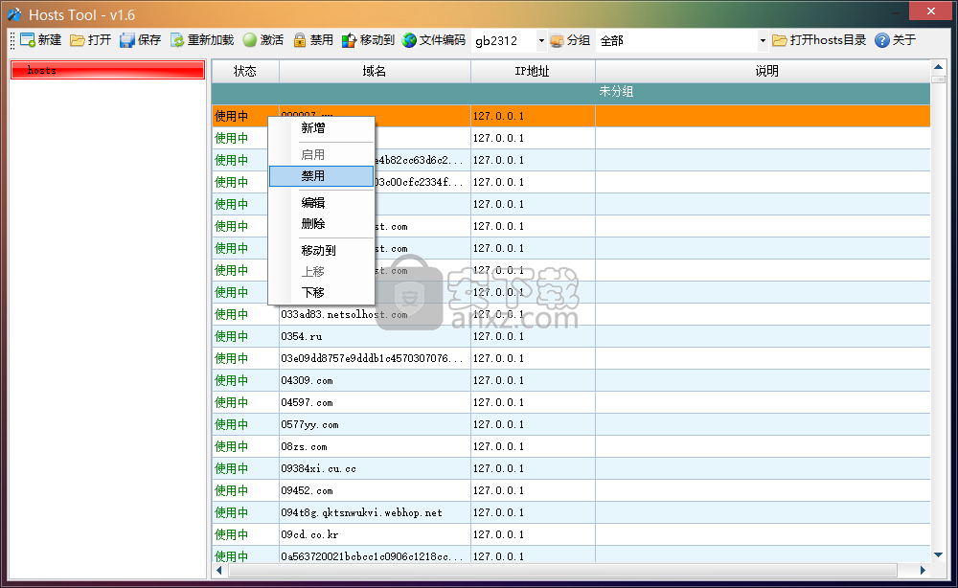Image resolution: width=958 pixels, height=588 pixels.
Task: Select the 094t8g.qktsnwukvi.webhop.net row
Action: [x=571, y=512]
